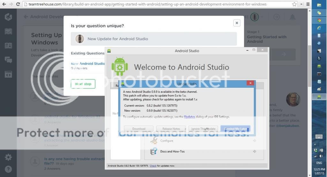Open Treehouse profile avatar in header
Screen dimensions: 327x177
(255, 17)
